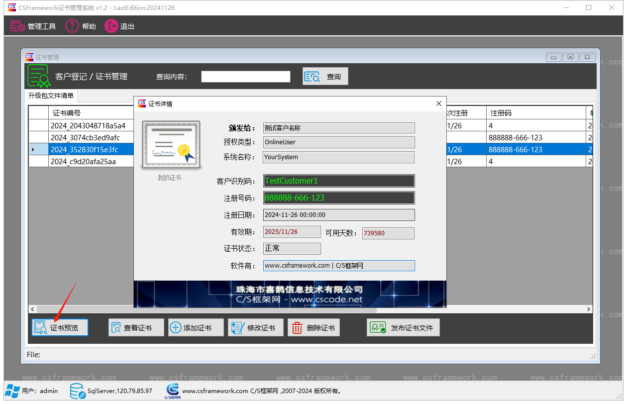Click the 注册码 column header
Screen dimensions: 627x404
[x=536, y=113]
